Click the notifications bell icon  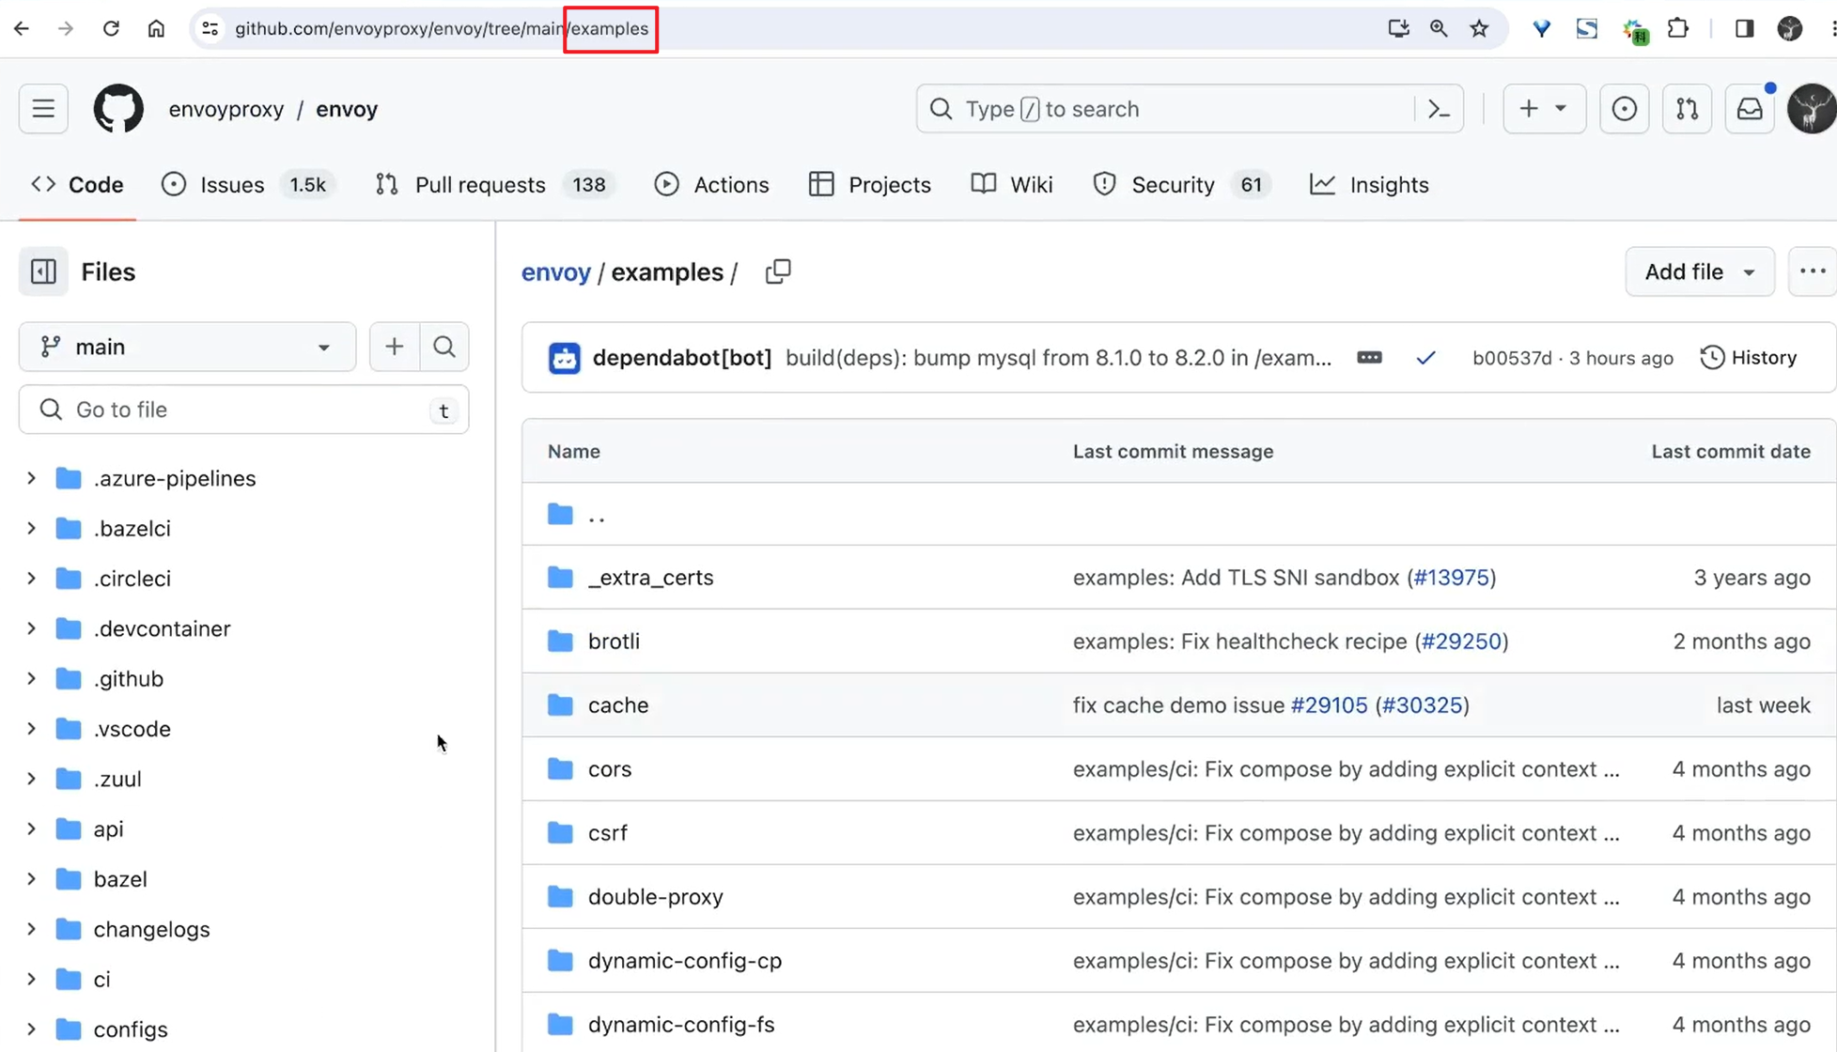[x=1751, y=108]
